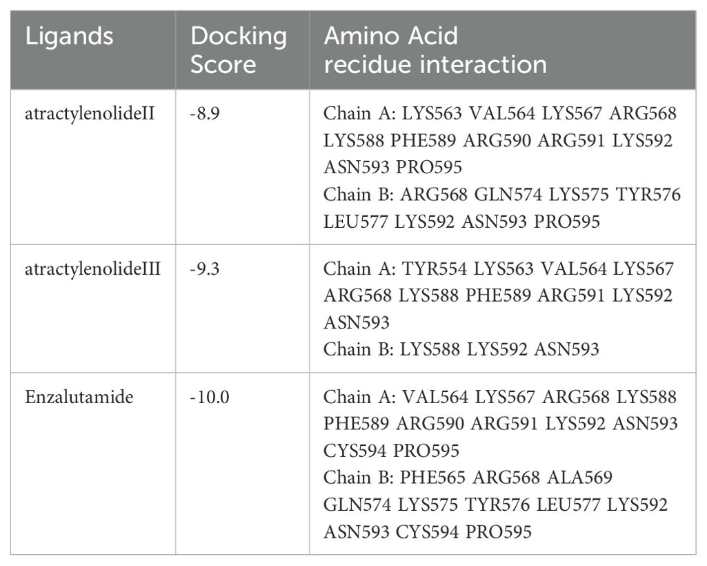The image size is (707, 566).
Task: Click LEU577 in atractylenolideII Chain B
Action: 356,222
